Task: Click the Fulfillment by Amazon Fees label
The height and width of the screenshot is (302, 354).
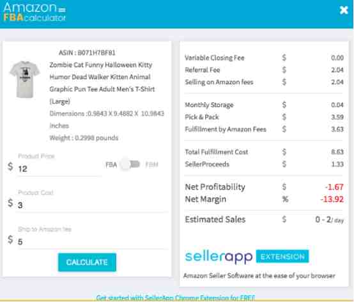Action: (x=226, y=129)
